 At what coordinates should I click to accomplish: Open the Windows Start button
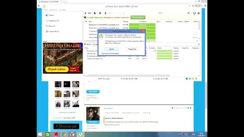[40, 134]
